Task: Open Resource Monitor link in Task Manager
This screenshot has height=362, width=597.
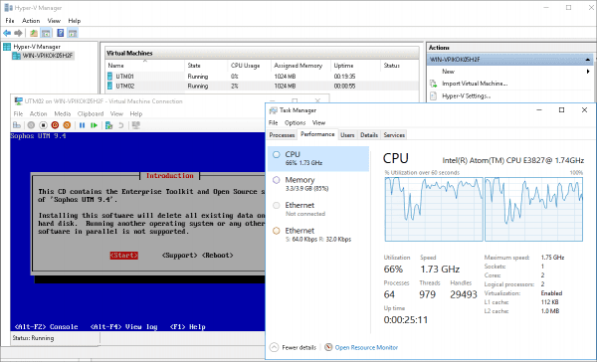Action: (366, 347)
